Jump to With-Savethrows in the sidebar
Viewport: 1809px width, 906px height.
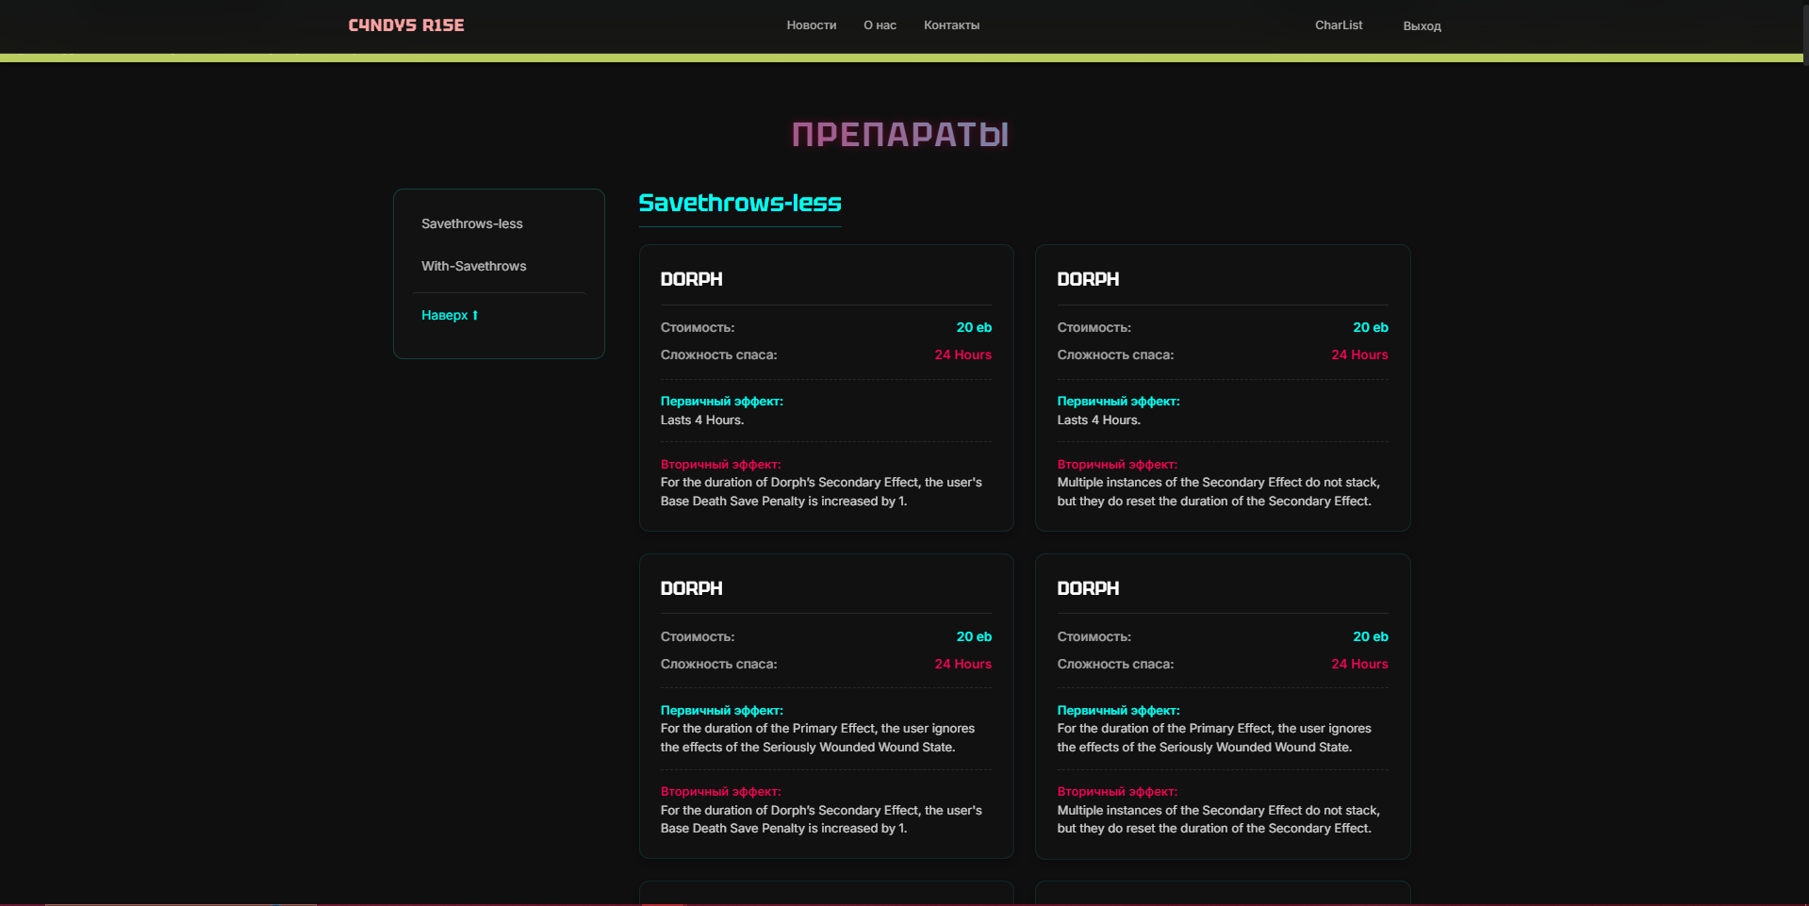point(473,266)
